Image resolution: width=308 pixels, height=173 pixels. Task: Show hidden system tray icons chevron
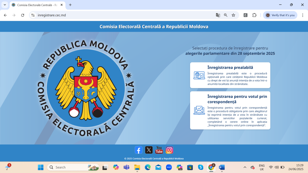click(x=245, y=167)
